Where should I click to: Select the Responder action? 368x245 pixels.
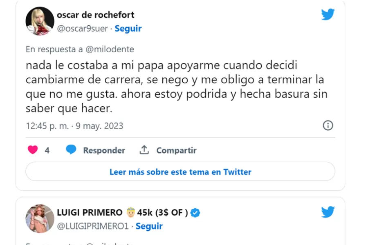[x=104, y=150]
